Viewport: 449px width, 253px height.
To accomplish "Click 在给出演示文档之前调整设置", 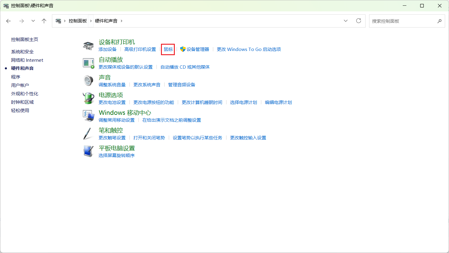I will (172, 120).
